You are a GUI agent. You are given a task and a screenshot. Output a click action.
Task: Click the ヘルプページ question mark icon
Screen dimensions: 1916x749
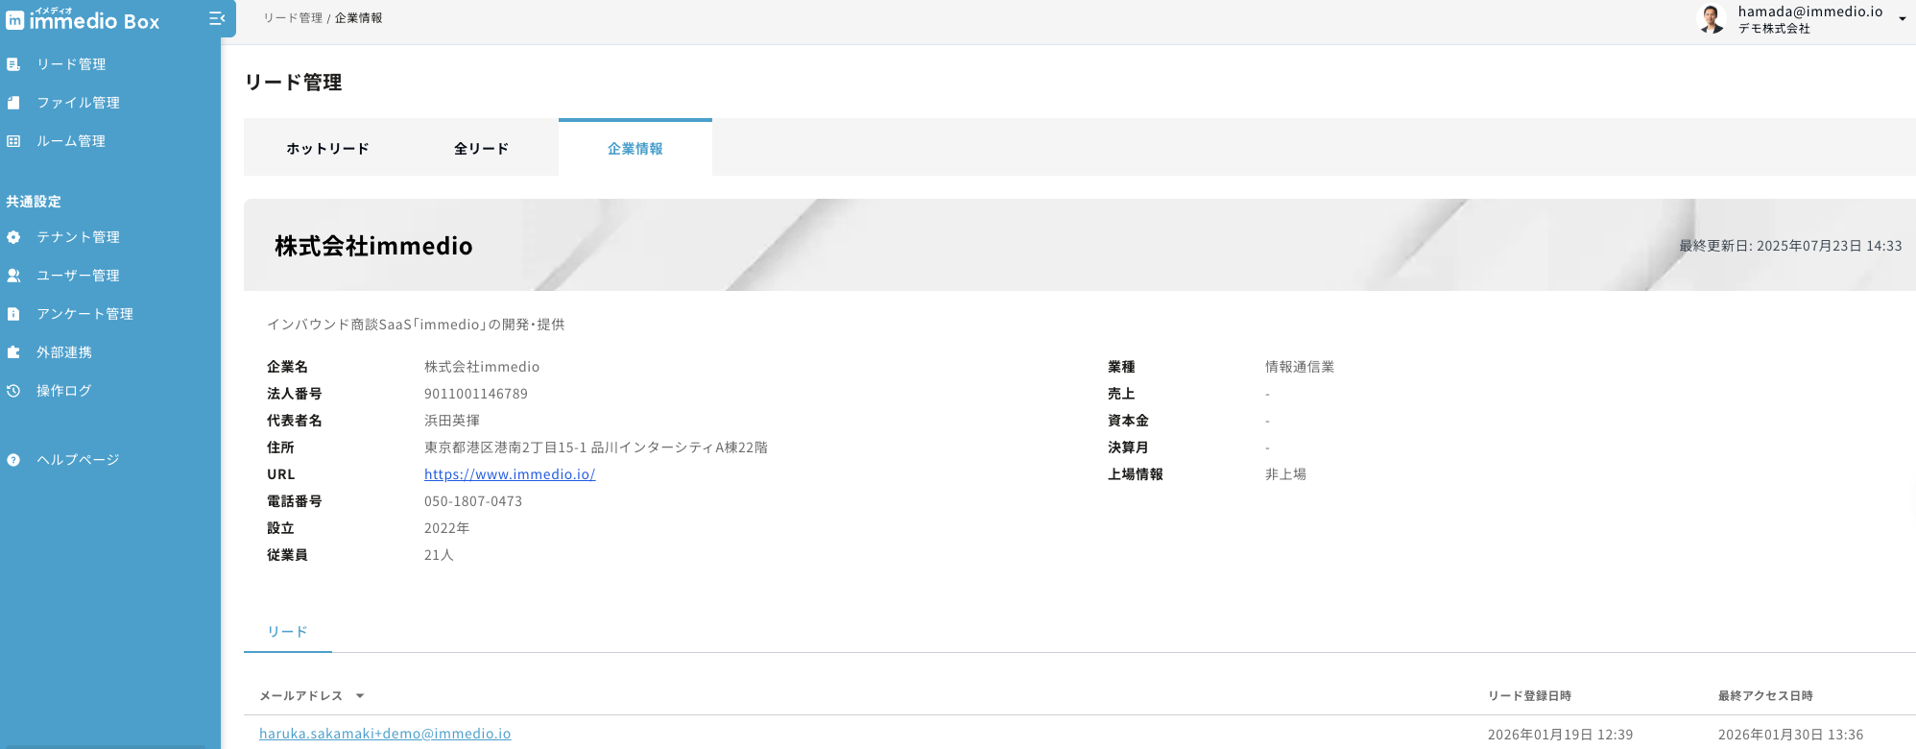pos(13,460)
